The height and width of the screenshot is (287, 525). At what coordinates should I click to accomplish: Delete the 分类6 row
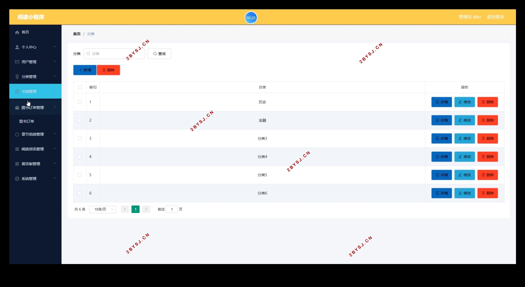click(488, 193)
